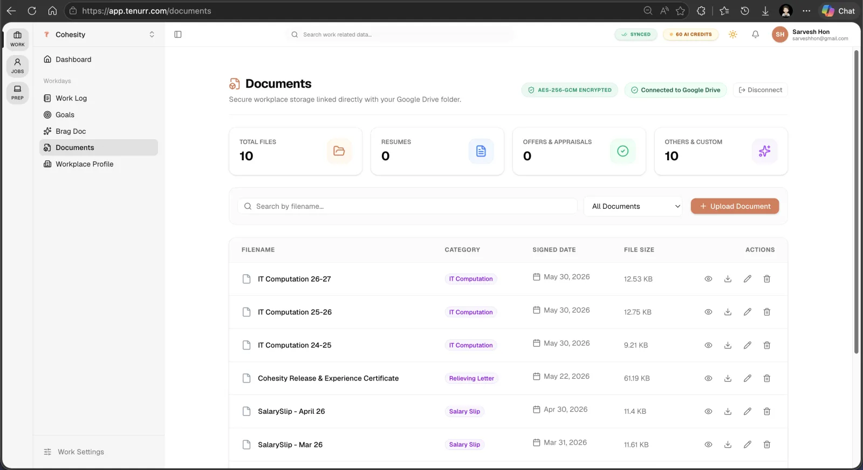The width and height of the screenshot is (863, 470).
Task: Click the Documents page header icon
Action: tap(235, 84)
